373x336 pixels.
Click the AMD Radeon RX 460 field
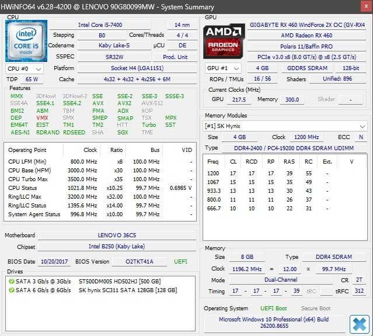pyautogui.click(x=307, y=36)
